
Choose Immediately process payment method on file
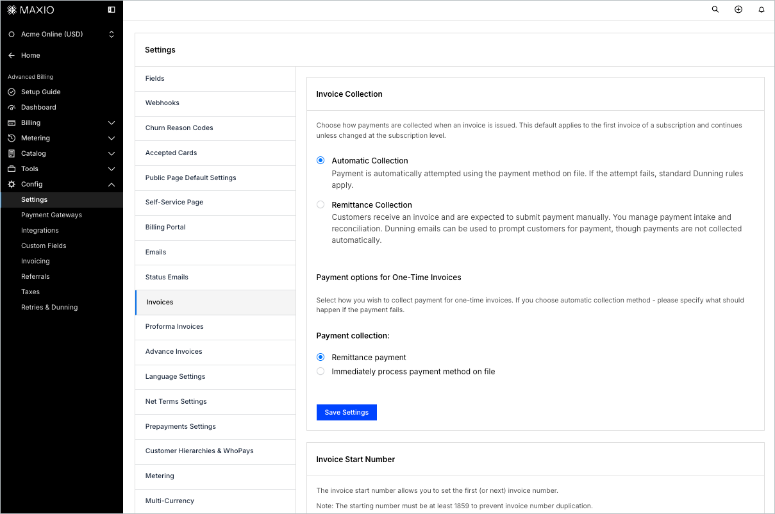point(321,371)
